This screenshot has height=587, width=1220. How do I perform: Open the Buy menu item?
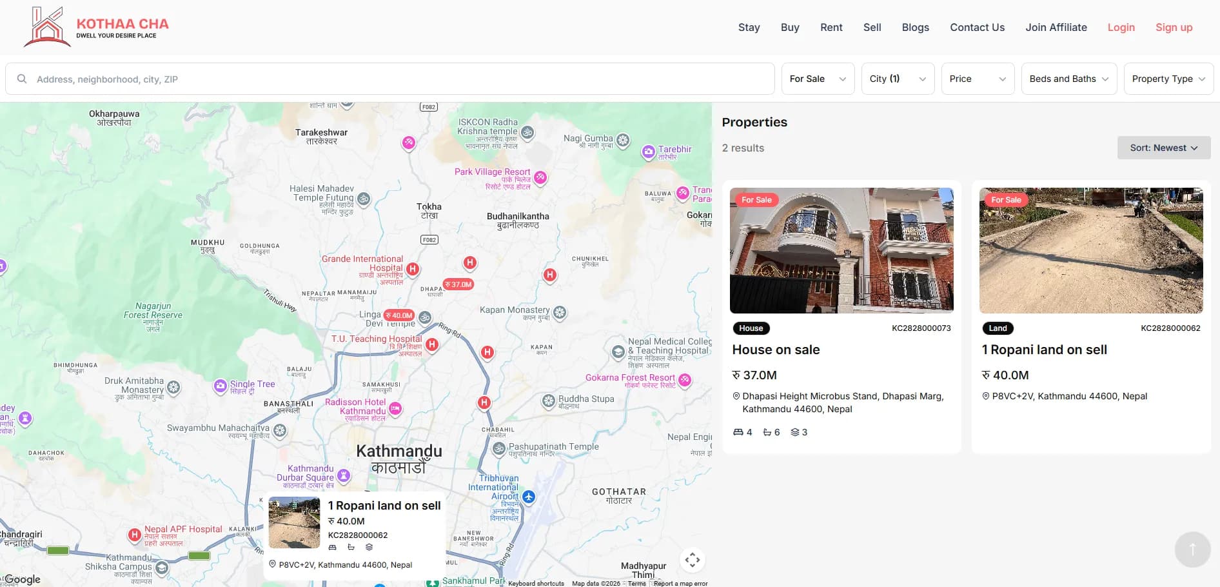[x=790, y=27]
